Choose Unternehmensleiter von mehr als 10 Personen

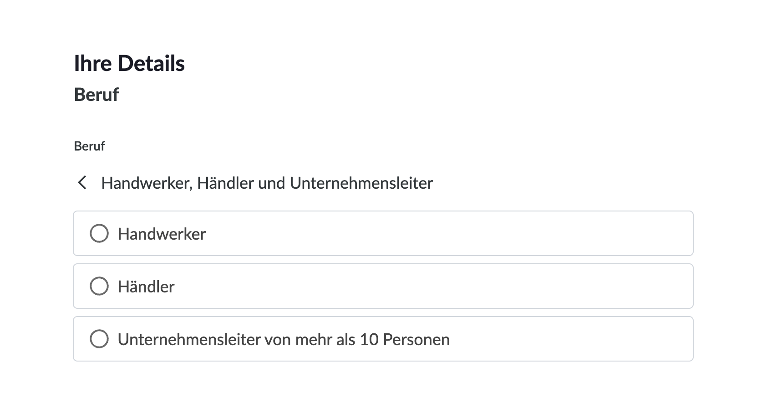click(99, 339)
